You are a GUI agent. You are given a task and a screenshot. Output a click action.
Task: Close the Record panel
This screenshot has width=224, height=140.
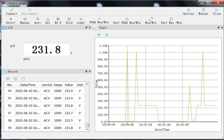pyautogui.click(x=90, y=72)
